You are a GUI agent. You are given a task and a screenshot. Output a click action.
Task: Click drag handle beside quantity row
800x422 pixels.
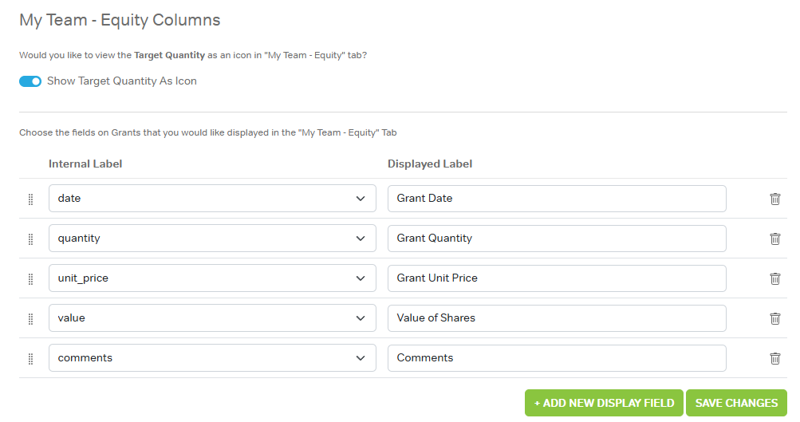point(31,239)
